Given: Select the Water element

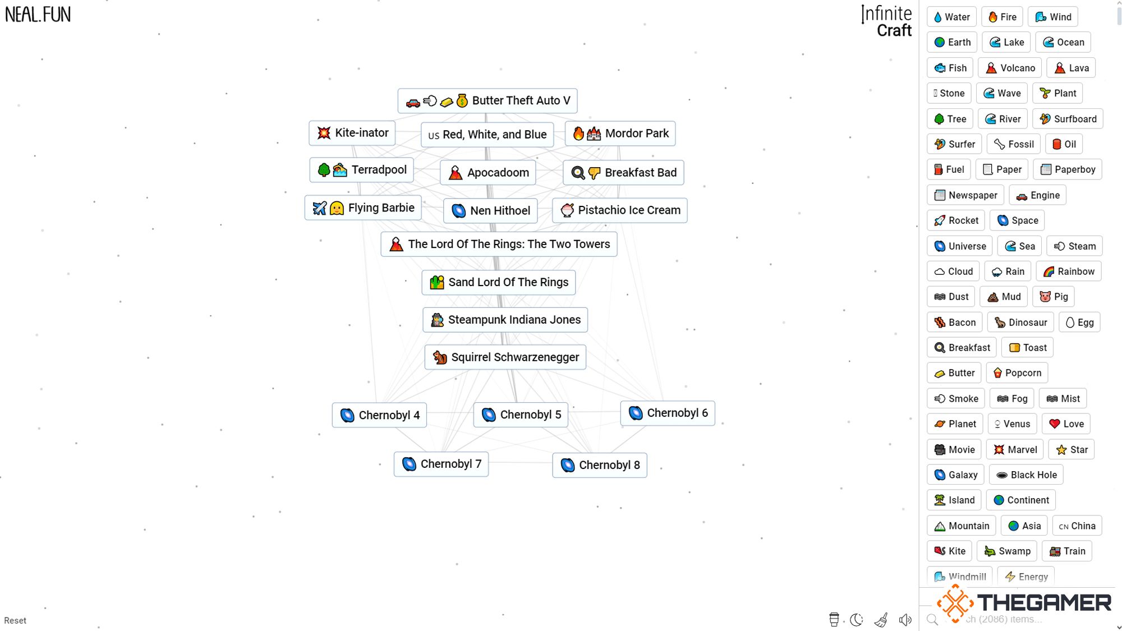Looking at the screenshot, I should coord(951,17).
